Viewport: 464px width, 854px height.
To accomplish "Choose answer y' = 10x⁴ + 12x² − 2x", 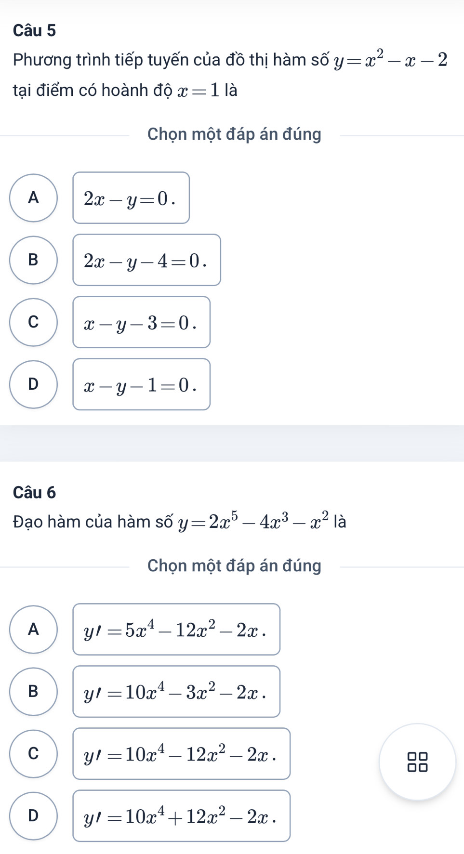I will pyautogui.click(x=181, y=815).
